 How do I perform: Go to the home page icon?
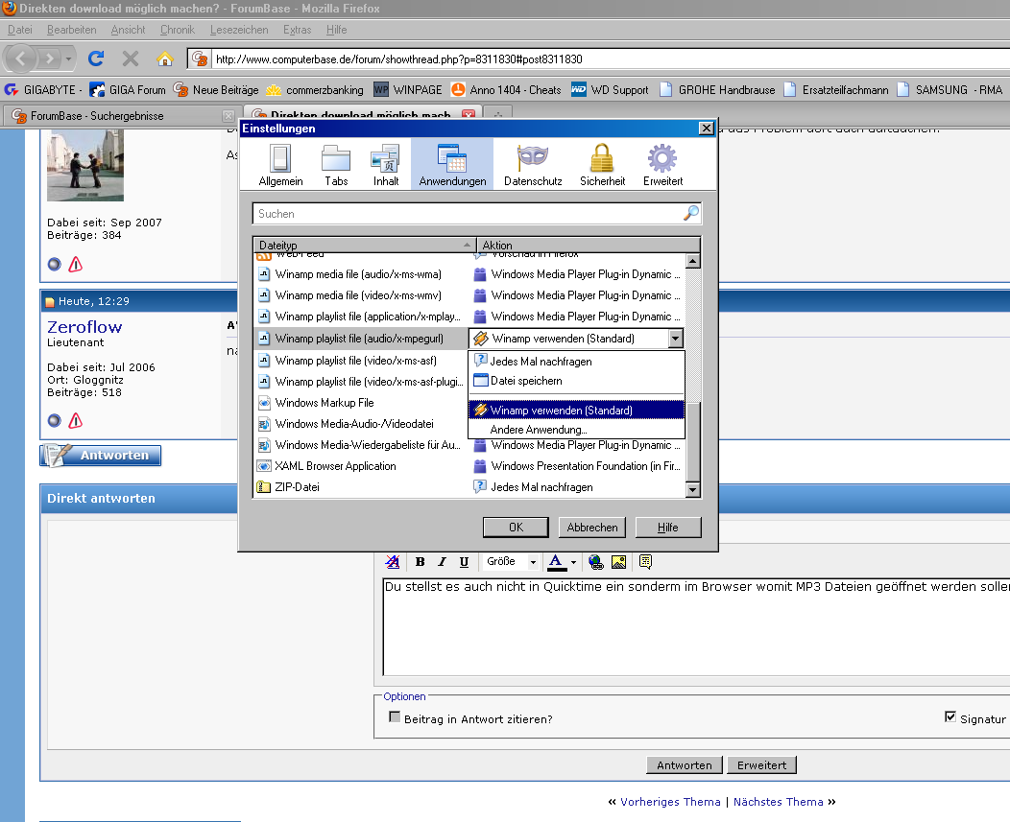coord(165,59)
